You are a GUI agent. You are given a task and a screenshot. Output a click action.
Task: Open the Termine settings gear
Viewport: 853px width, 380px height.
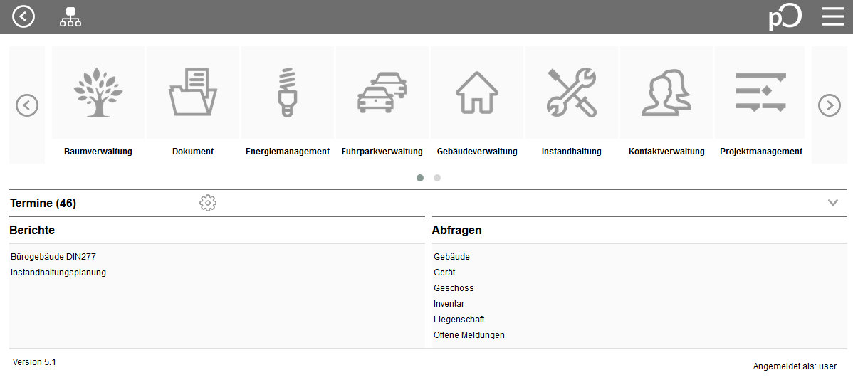pos(208,203)
